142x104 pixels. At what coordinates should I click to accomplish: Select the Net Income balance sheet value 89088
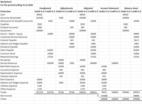pos(136,96)
